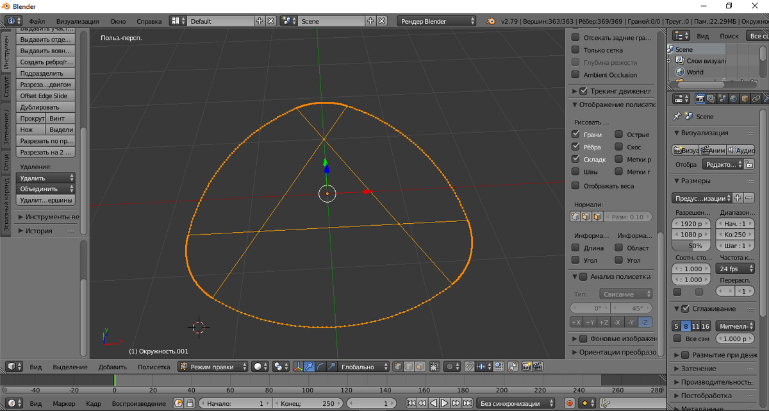Open the Режим правки mode dropdown
769x411 pixels.
(213, 367)
